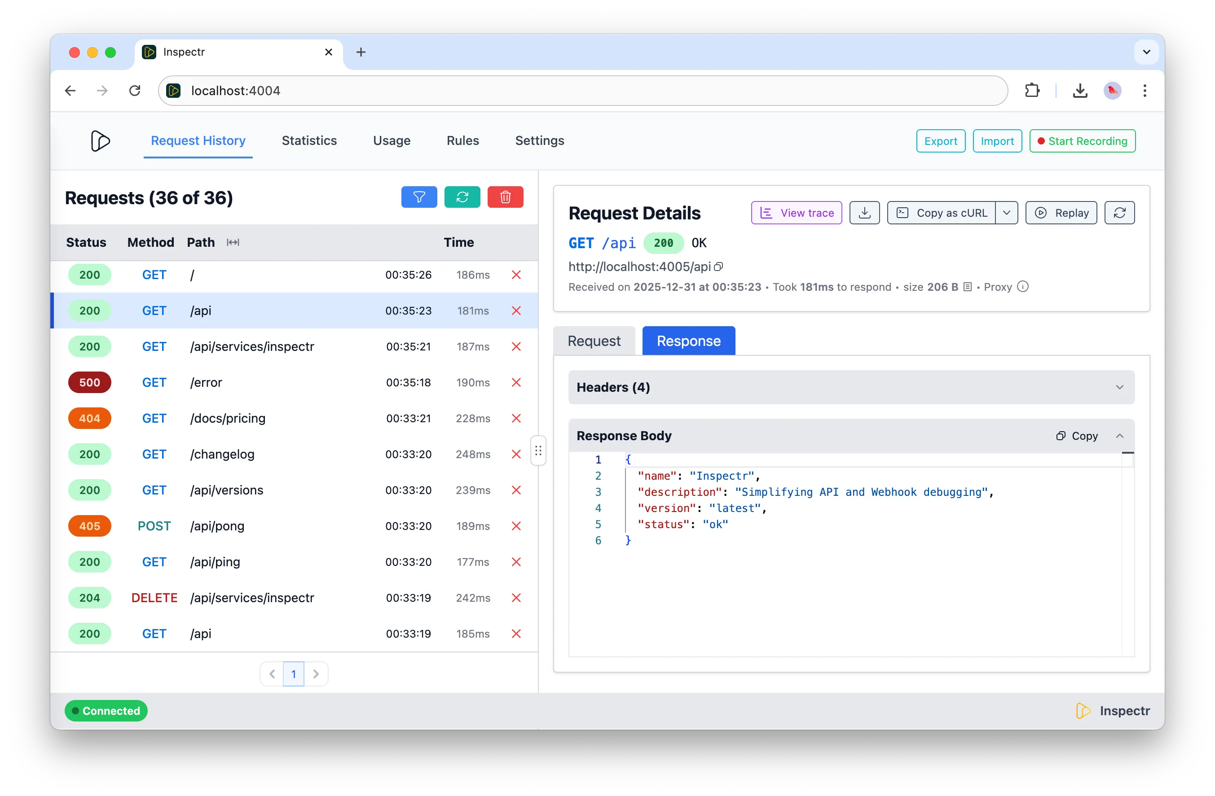
Task: Collapse the Response Body section
Action: click(1120, 436)
